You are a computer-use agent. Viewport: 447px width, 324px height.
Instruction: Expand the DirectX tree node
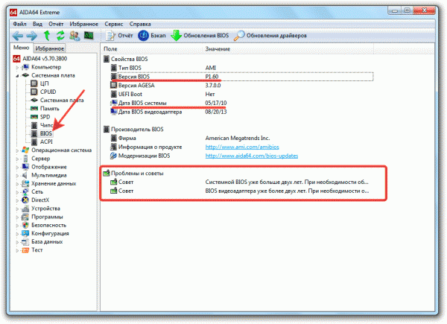point(17,200)
